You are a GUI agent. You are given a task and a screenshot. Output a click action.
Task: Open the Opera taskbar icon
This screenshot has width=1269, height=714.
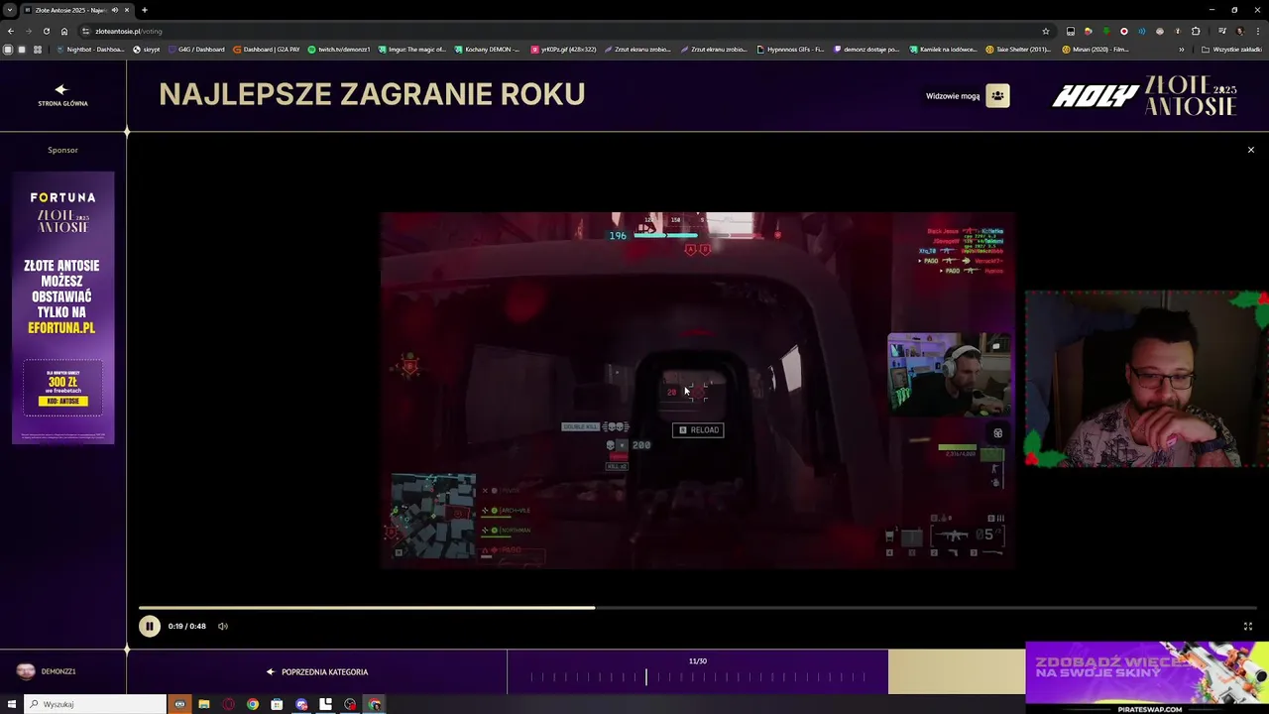229,704
